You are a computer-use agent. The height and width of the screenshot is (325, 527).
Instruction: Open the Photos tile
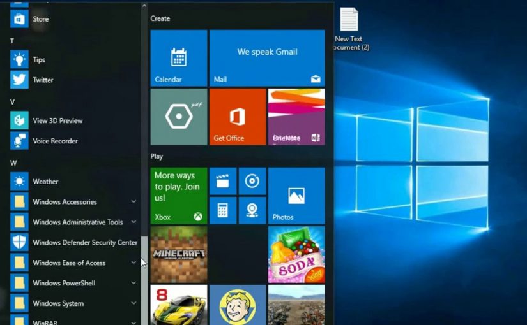(x=296, y=196)
